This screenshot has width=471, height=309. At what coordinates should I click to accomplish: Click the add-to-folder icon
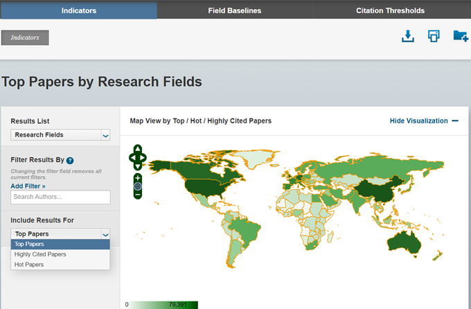pos(461,36)
